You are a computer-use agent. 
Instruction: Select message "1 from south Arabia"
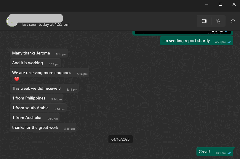(38, 108)
